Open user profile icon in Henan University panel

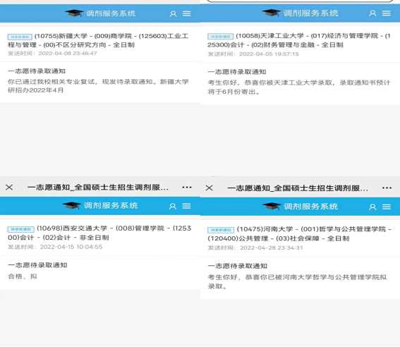coord(372,207)
